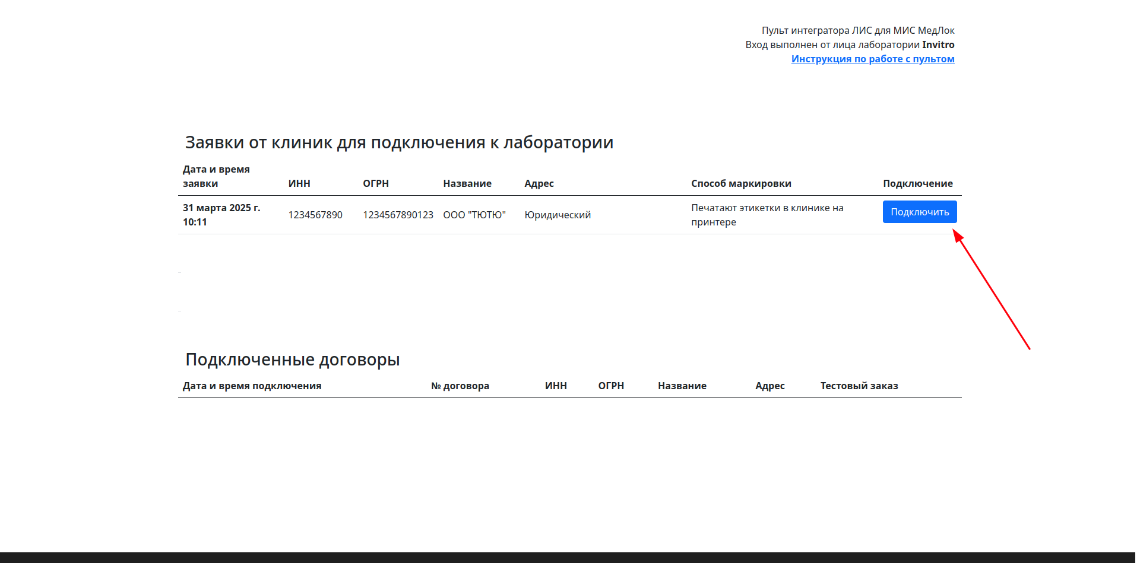The width and height of the screenshot is (1140, 563).
Task: Click the Подключенные договоры heading
Action: click(292, 360)
